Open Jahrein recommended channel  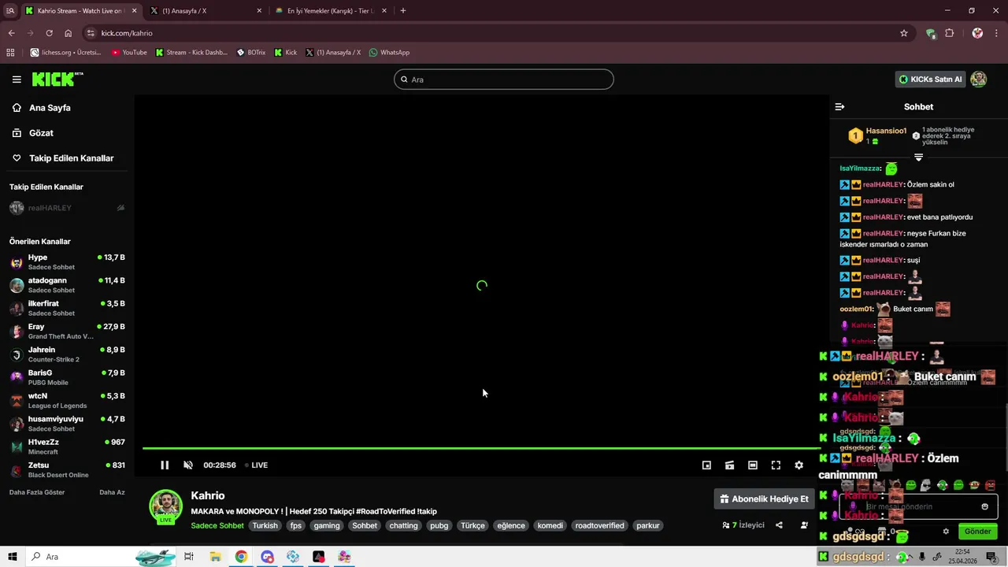pos(67,354)
